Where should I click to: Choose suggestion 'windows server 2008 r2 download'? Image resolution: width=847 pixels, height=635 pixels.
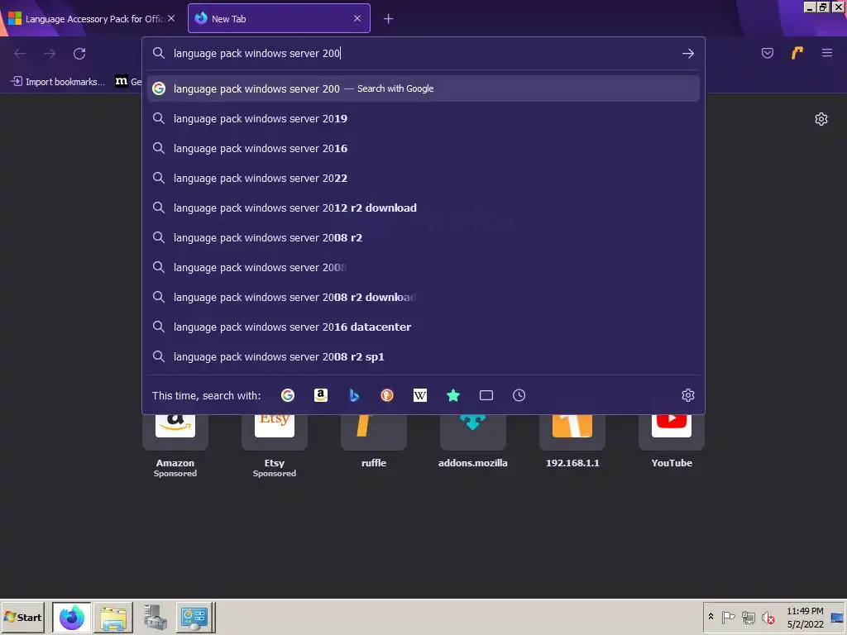pyautogui.click(x=423, y=297)
